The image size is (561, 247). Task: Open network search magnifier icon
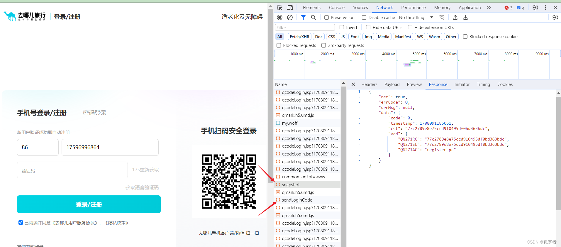click(x=313, y=18)
